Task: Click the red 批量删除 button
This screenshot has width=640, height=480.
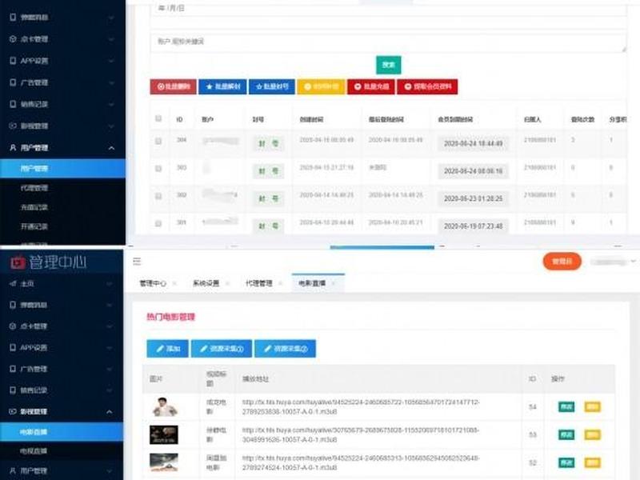Action: pos(173,86)
